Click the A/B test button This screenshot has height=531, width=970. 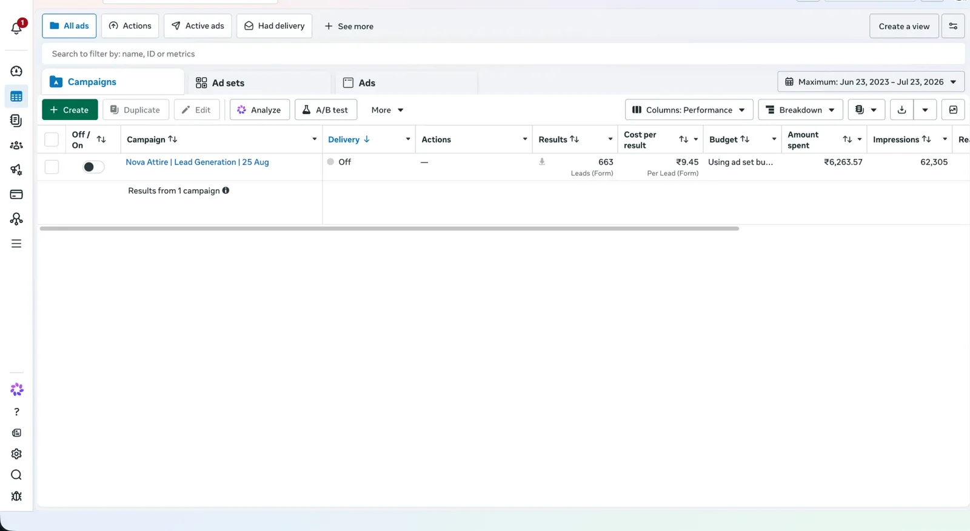point(326,110)
